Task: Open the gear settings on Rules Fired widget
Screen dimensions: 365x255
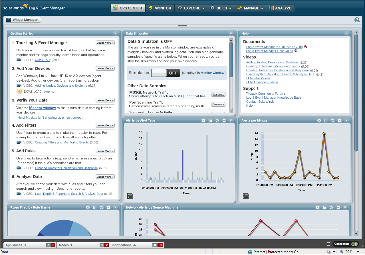Action: pos(88,207)
